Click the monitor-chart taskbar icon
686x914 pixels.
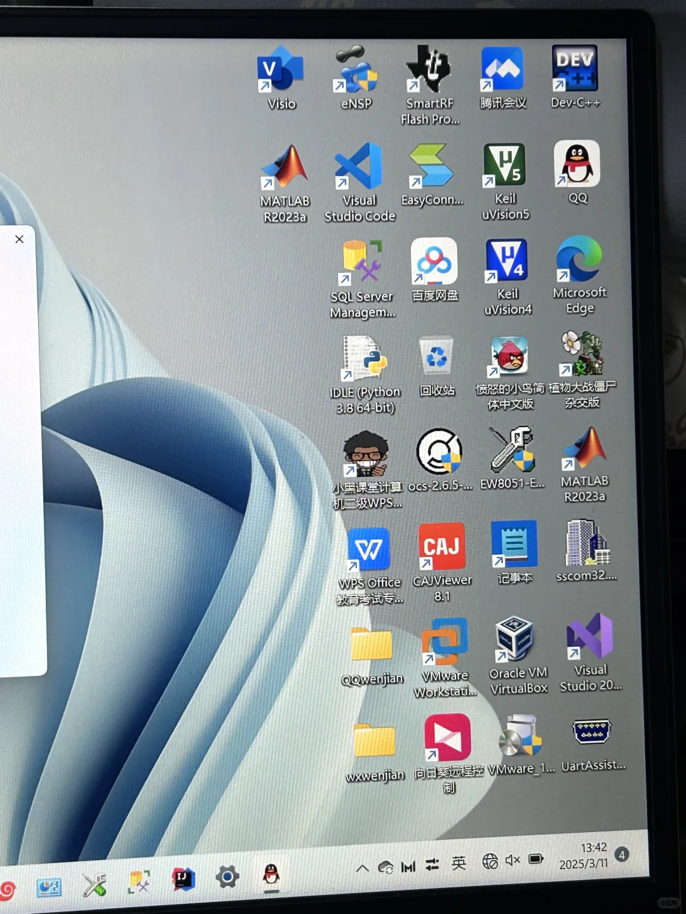coord(49,887)
